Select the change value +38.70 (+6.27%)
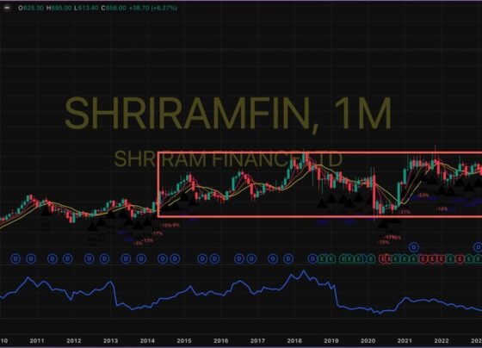The height and width of the screenshot is (348, 482). tap(153, 8)
